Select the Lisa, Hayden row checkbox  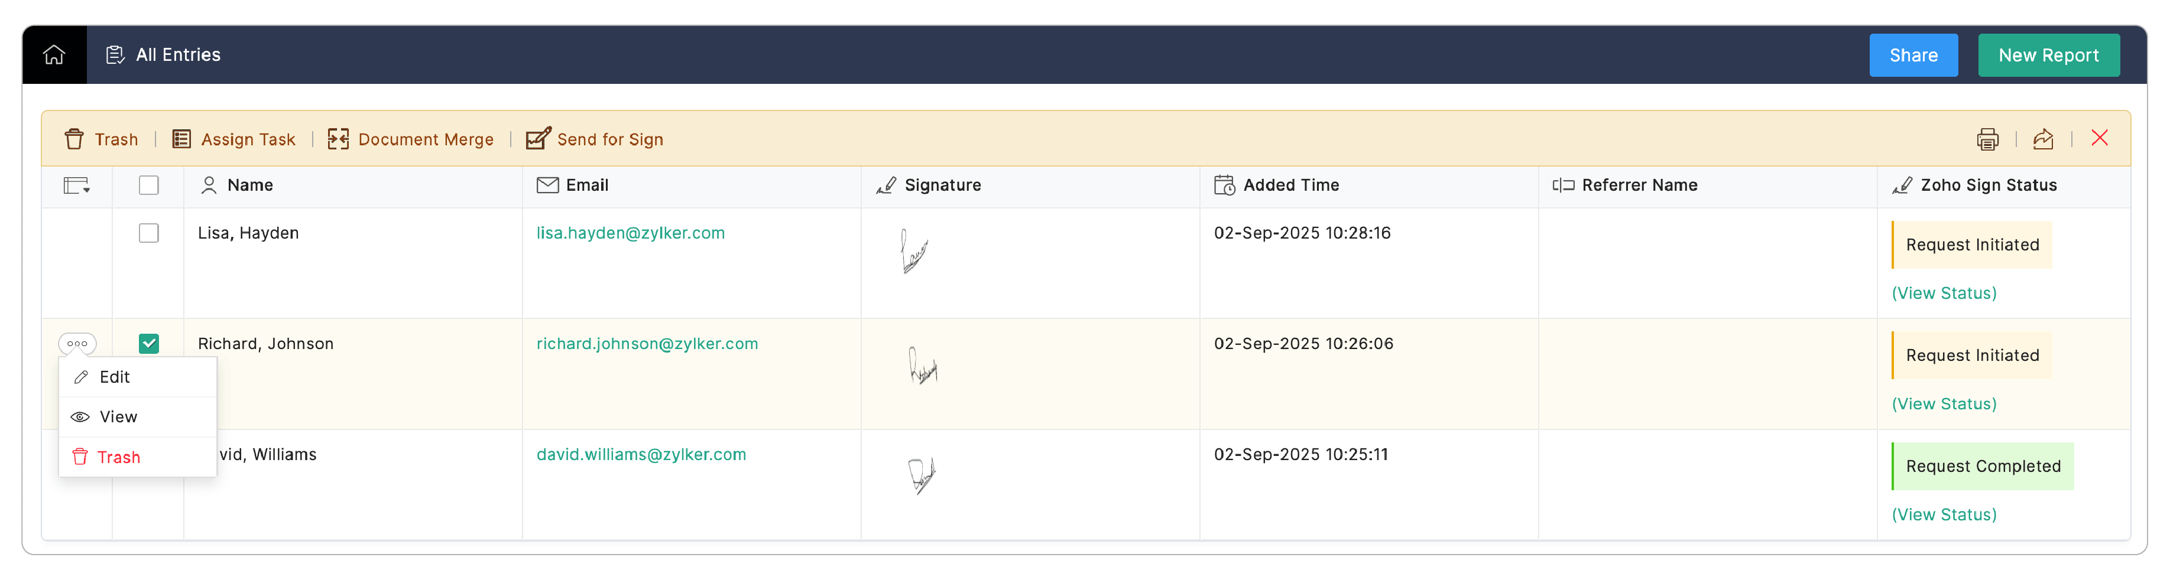[148, 233]
